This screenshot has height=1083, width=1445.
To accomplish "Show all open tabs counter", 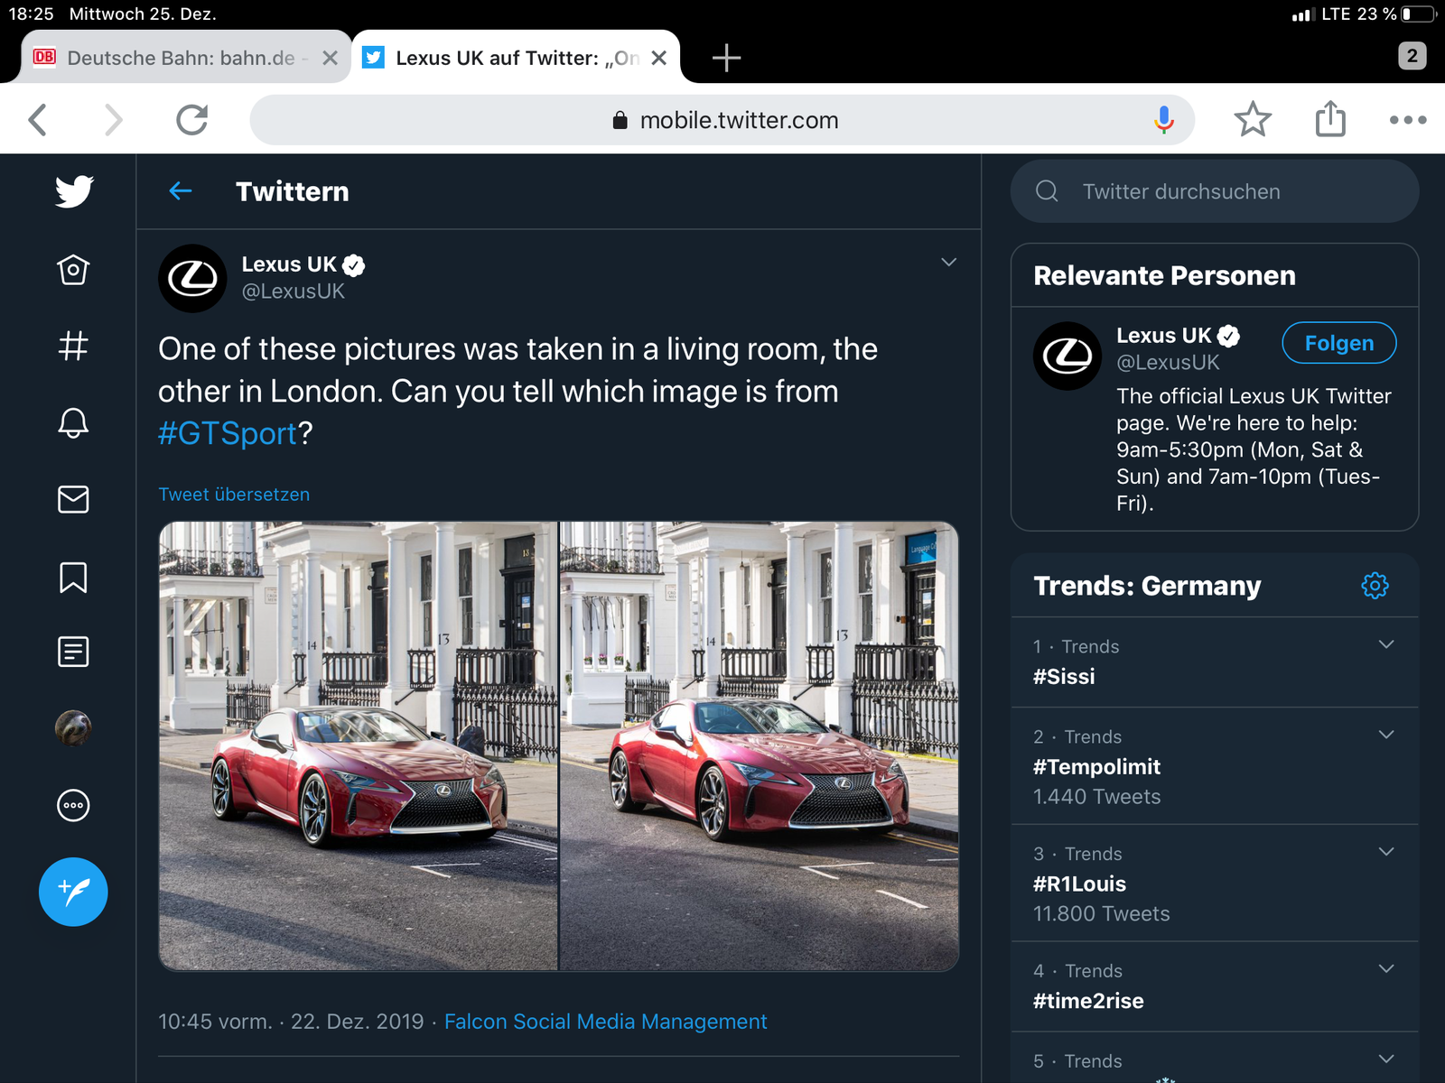I will pyautogui.click(x=1412, y=56).
